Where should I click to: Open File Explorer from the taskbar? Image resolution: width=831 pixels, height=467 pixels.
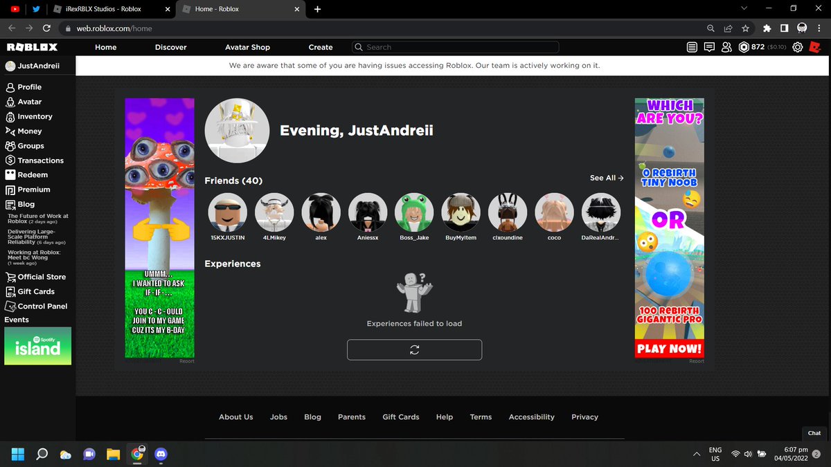[x=114, y=454]
